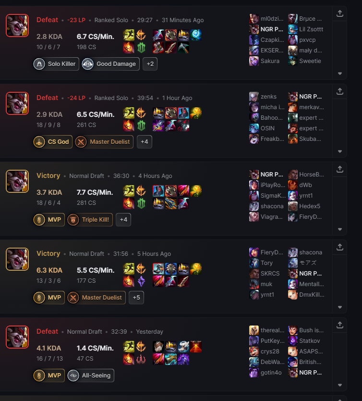Image resolution: width=362 pixels, height=401 pixels.
Task: Expand the 36:30 Normal Draft victory details
Action: click(339, 229)
